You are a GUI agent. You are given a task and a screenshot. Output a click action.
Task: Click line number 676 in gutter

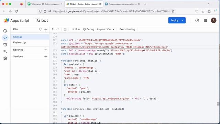(55, 61)
